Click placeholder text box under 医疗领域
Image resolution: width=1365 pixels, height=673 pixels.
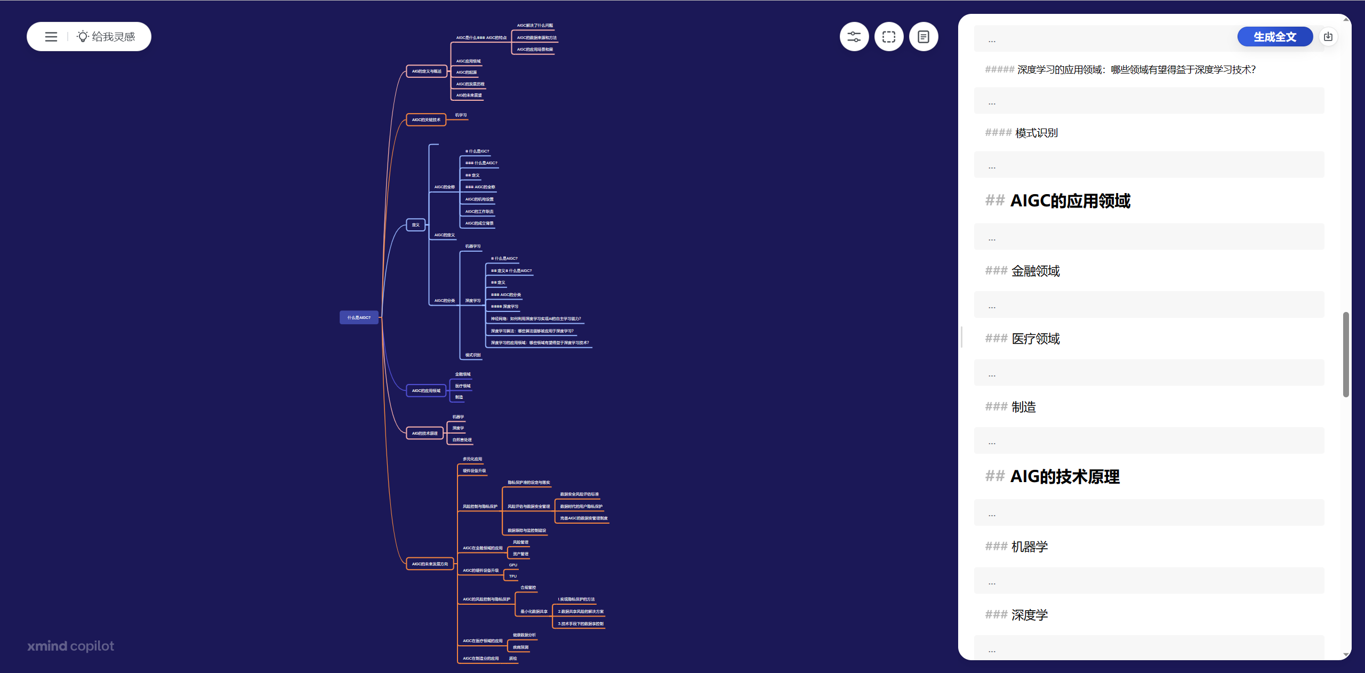1149,373
